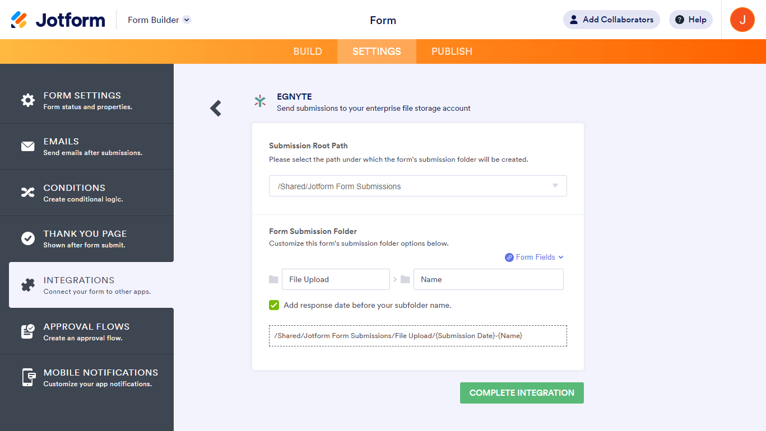Expand the Form Fields dropdown
This screenshot has width=766, height=431.
pyautogui.click(x=534, y=257)
